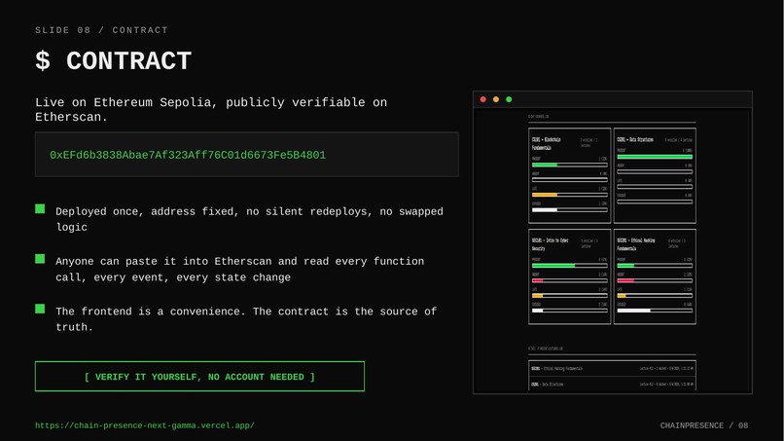The width and height of the screenshot is (784, 441).
Task: Open the Data Structures course card
Action: 655,175
